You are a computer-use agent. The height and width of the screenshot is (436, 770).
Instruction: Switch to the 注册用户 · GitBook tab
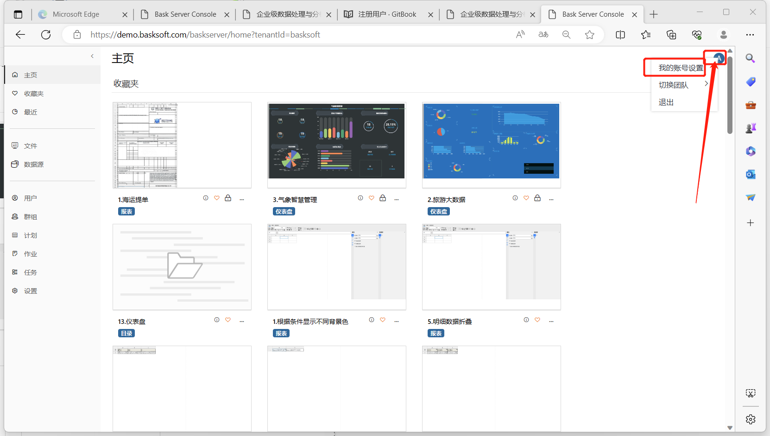point(387,14)
